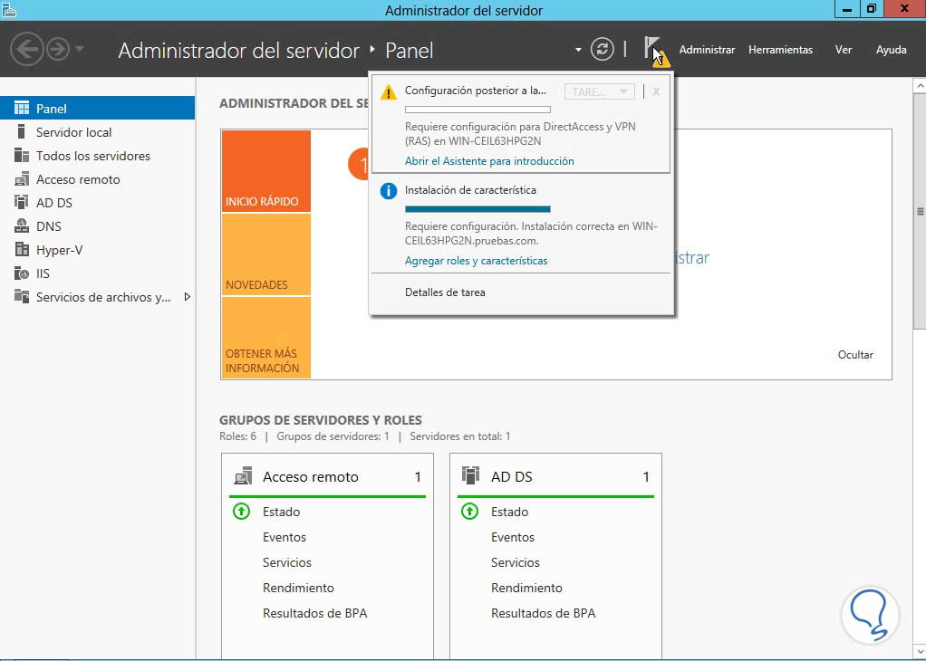Screen dimensions: 926x661
Task: Click the vertical scrollbar thumb
Action: [x=920, y=211]
